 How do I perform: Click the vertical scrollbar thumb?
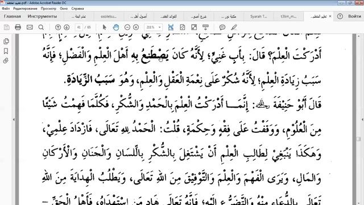point(359,139)
